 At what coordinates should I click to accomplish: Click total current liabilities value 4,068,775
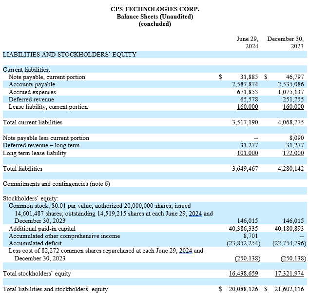pyautogui.click(x=291, y=122)
